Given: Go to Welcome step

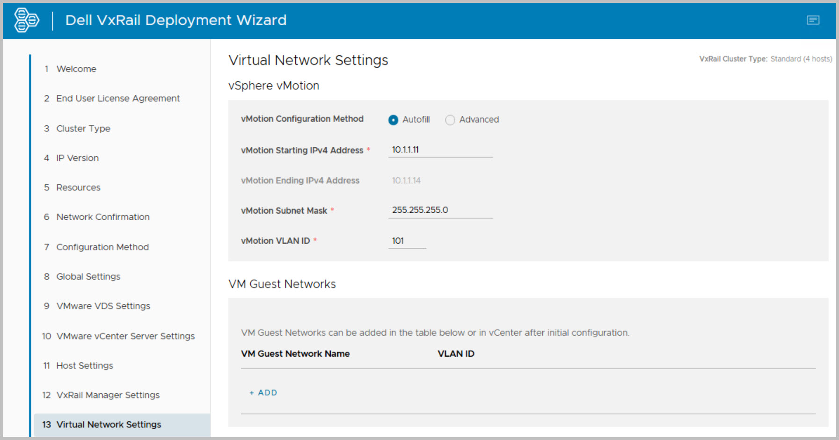Looking at the screenshot, I should click(76, 69).
